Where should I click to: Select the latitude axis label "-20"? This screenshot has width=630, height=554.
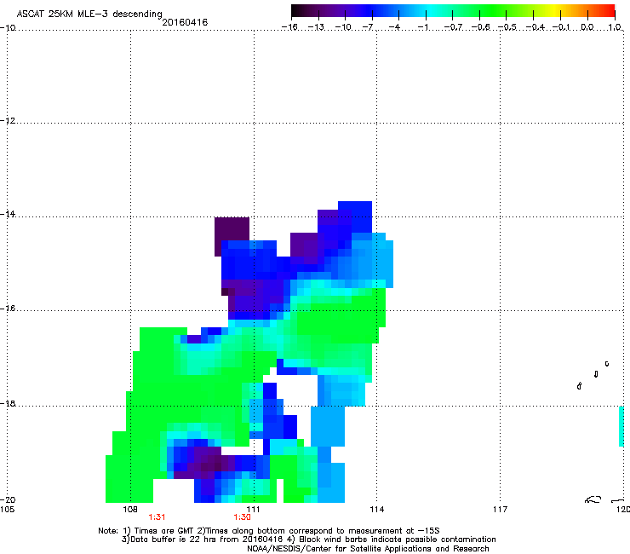pyautogui.click(x=8, y=499)
